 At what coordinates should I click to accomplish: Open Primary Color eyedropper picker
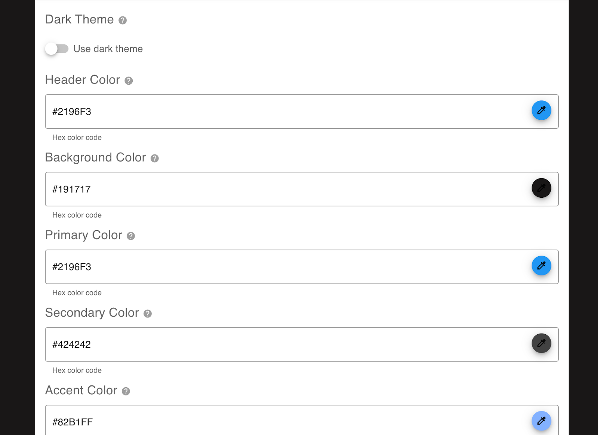tap(541, 266)
